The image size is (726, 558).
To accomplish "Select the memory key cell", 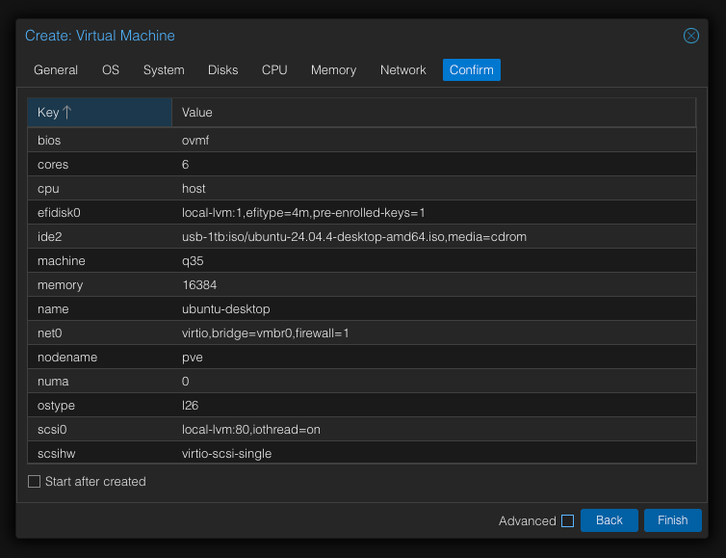I will click(99, 285).
